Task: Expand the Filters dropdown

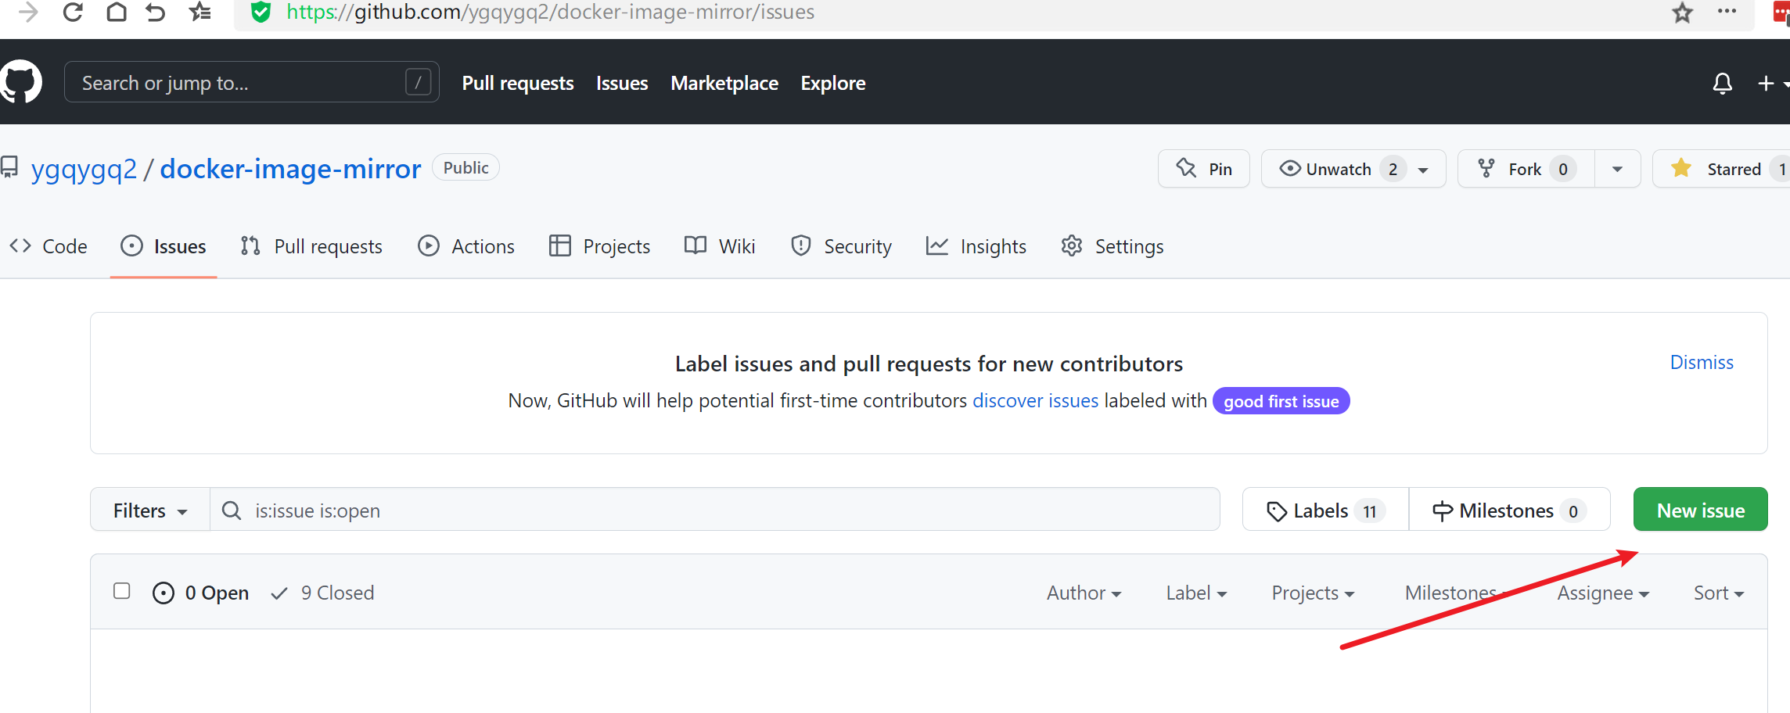Action: coord(150,510)
